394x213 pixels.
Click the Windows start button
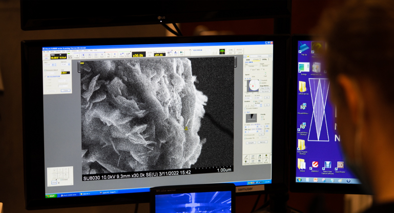(x=50, y=195)
